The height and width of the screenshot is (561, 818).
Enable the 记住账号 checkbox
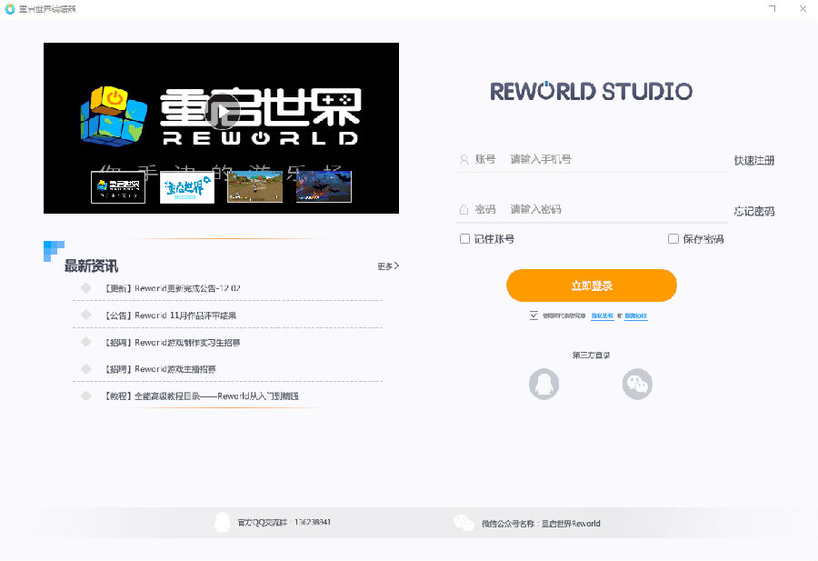tap(464, 238)
